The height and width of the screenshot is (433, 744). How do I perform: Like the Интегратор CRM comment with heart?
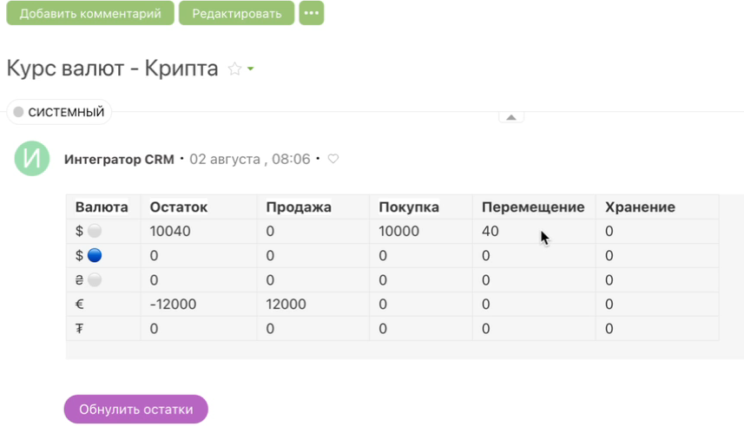tap(332, 159)
